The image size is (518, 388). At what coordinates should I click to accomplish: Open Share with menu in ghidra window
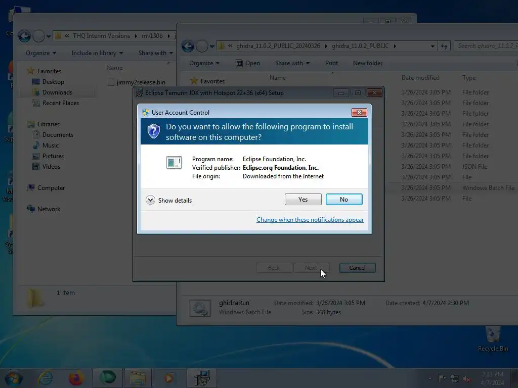coord(292,63)
